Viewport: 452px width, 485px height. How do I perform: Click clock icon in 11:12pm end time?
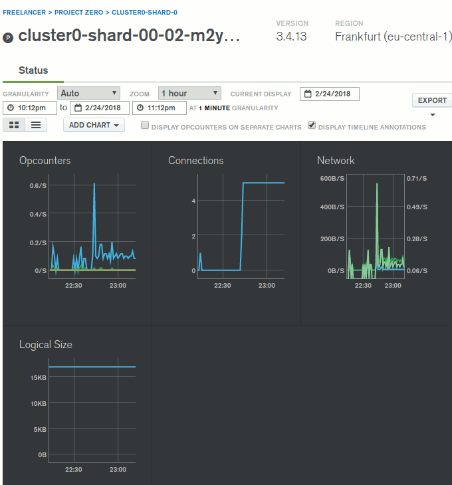(140, 108)
